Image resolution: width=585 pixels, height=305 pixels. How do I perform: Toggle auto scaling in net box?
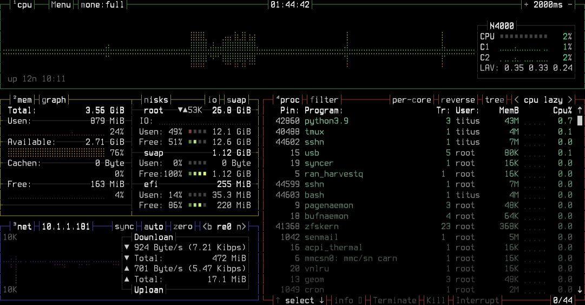tap(154, 227)
